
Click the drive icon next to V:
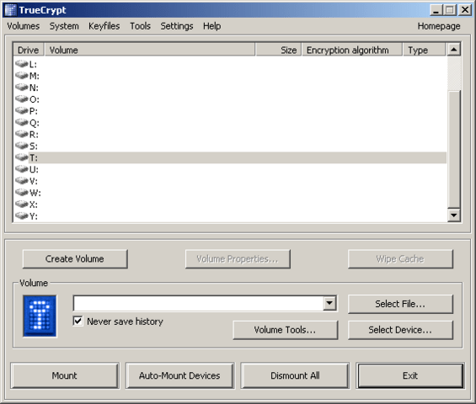click(22, 180)
